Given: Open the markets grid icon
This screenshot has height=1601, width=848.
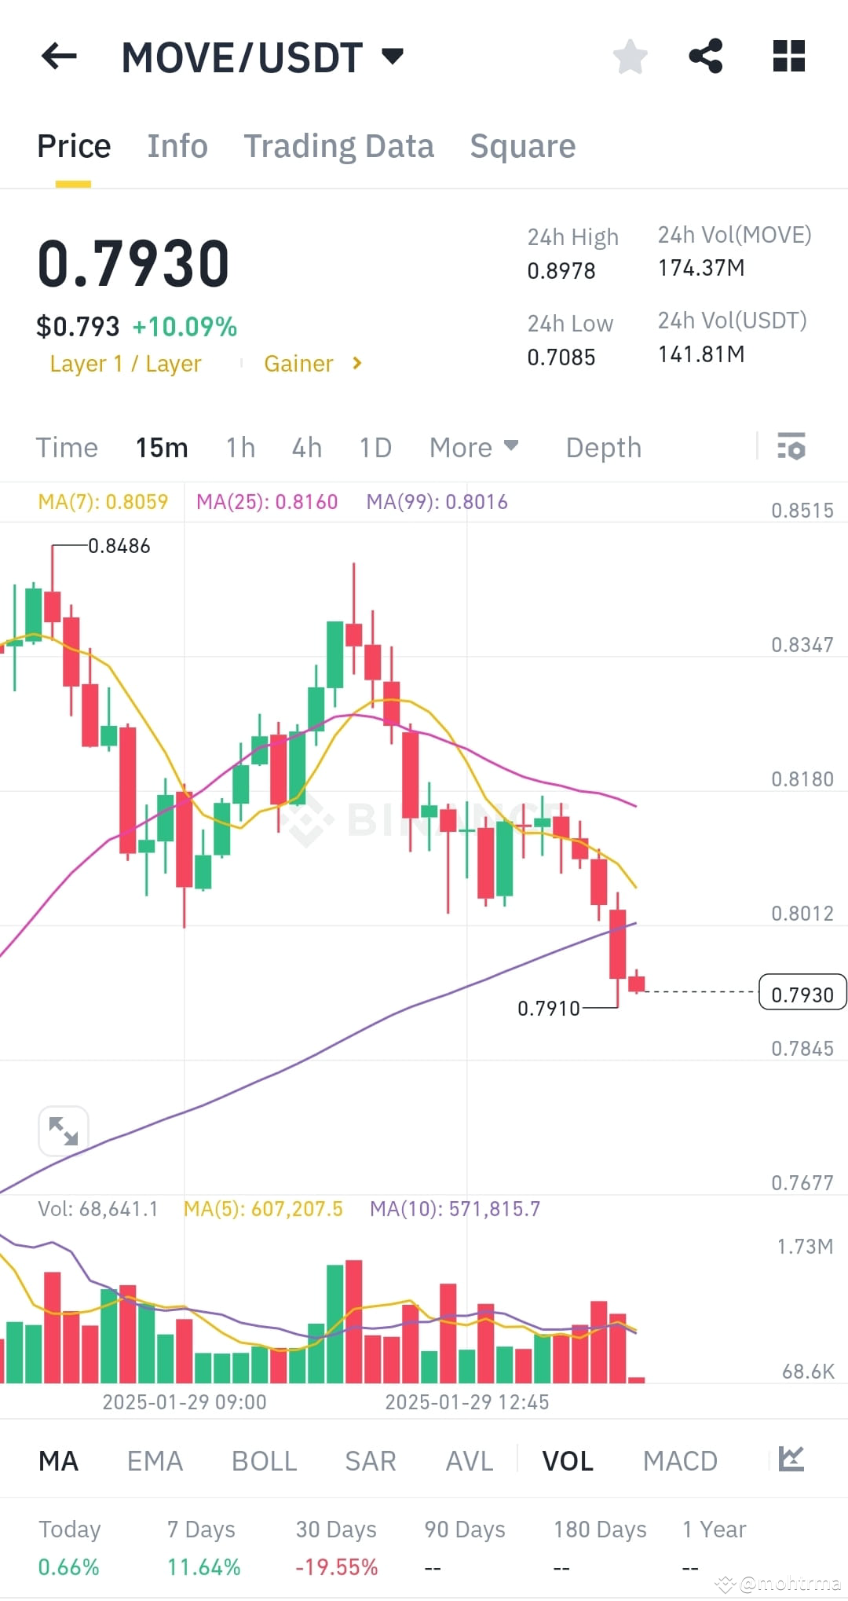Looking at the screenshot, I should (x=788, y=55).
